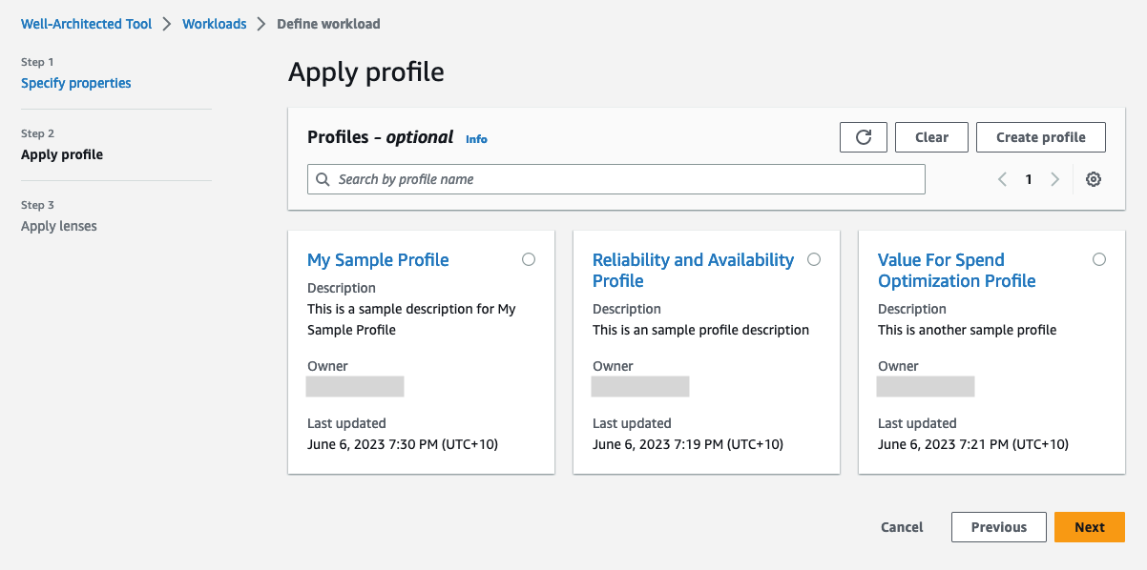The height and width of the screenshot is (570, 1147).
Task: Go to the previous page arrow
Action: point(1002,179)
